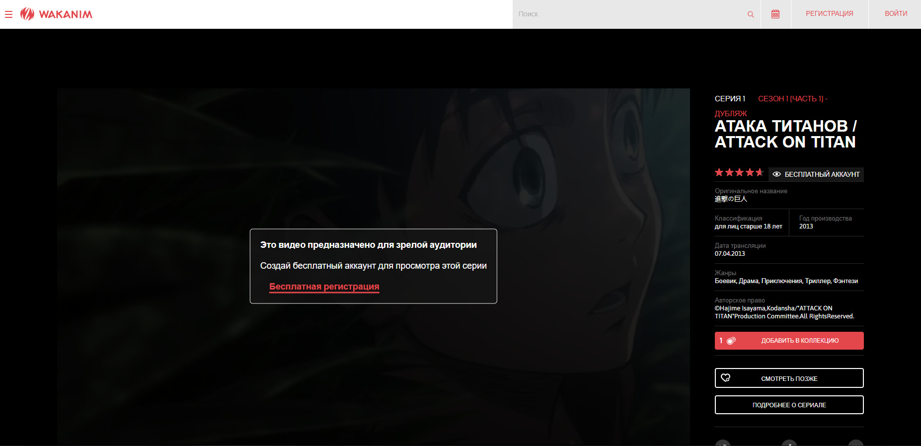Click the Wakanim flame logo
921x446 pixels.
click(x=27, y=14)
